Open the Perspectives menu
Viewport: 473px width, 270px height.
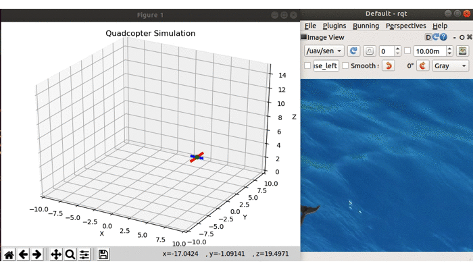pyautogui.click(x=405, y=26)
